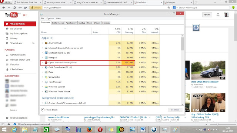This screenshot has height=133, width=237.
Task: Open Sticky Notes from the taskbar
Action: pos(111,130)
